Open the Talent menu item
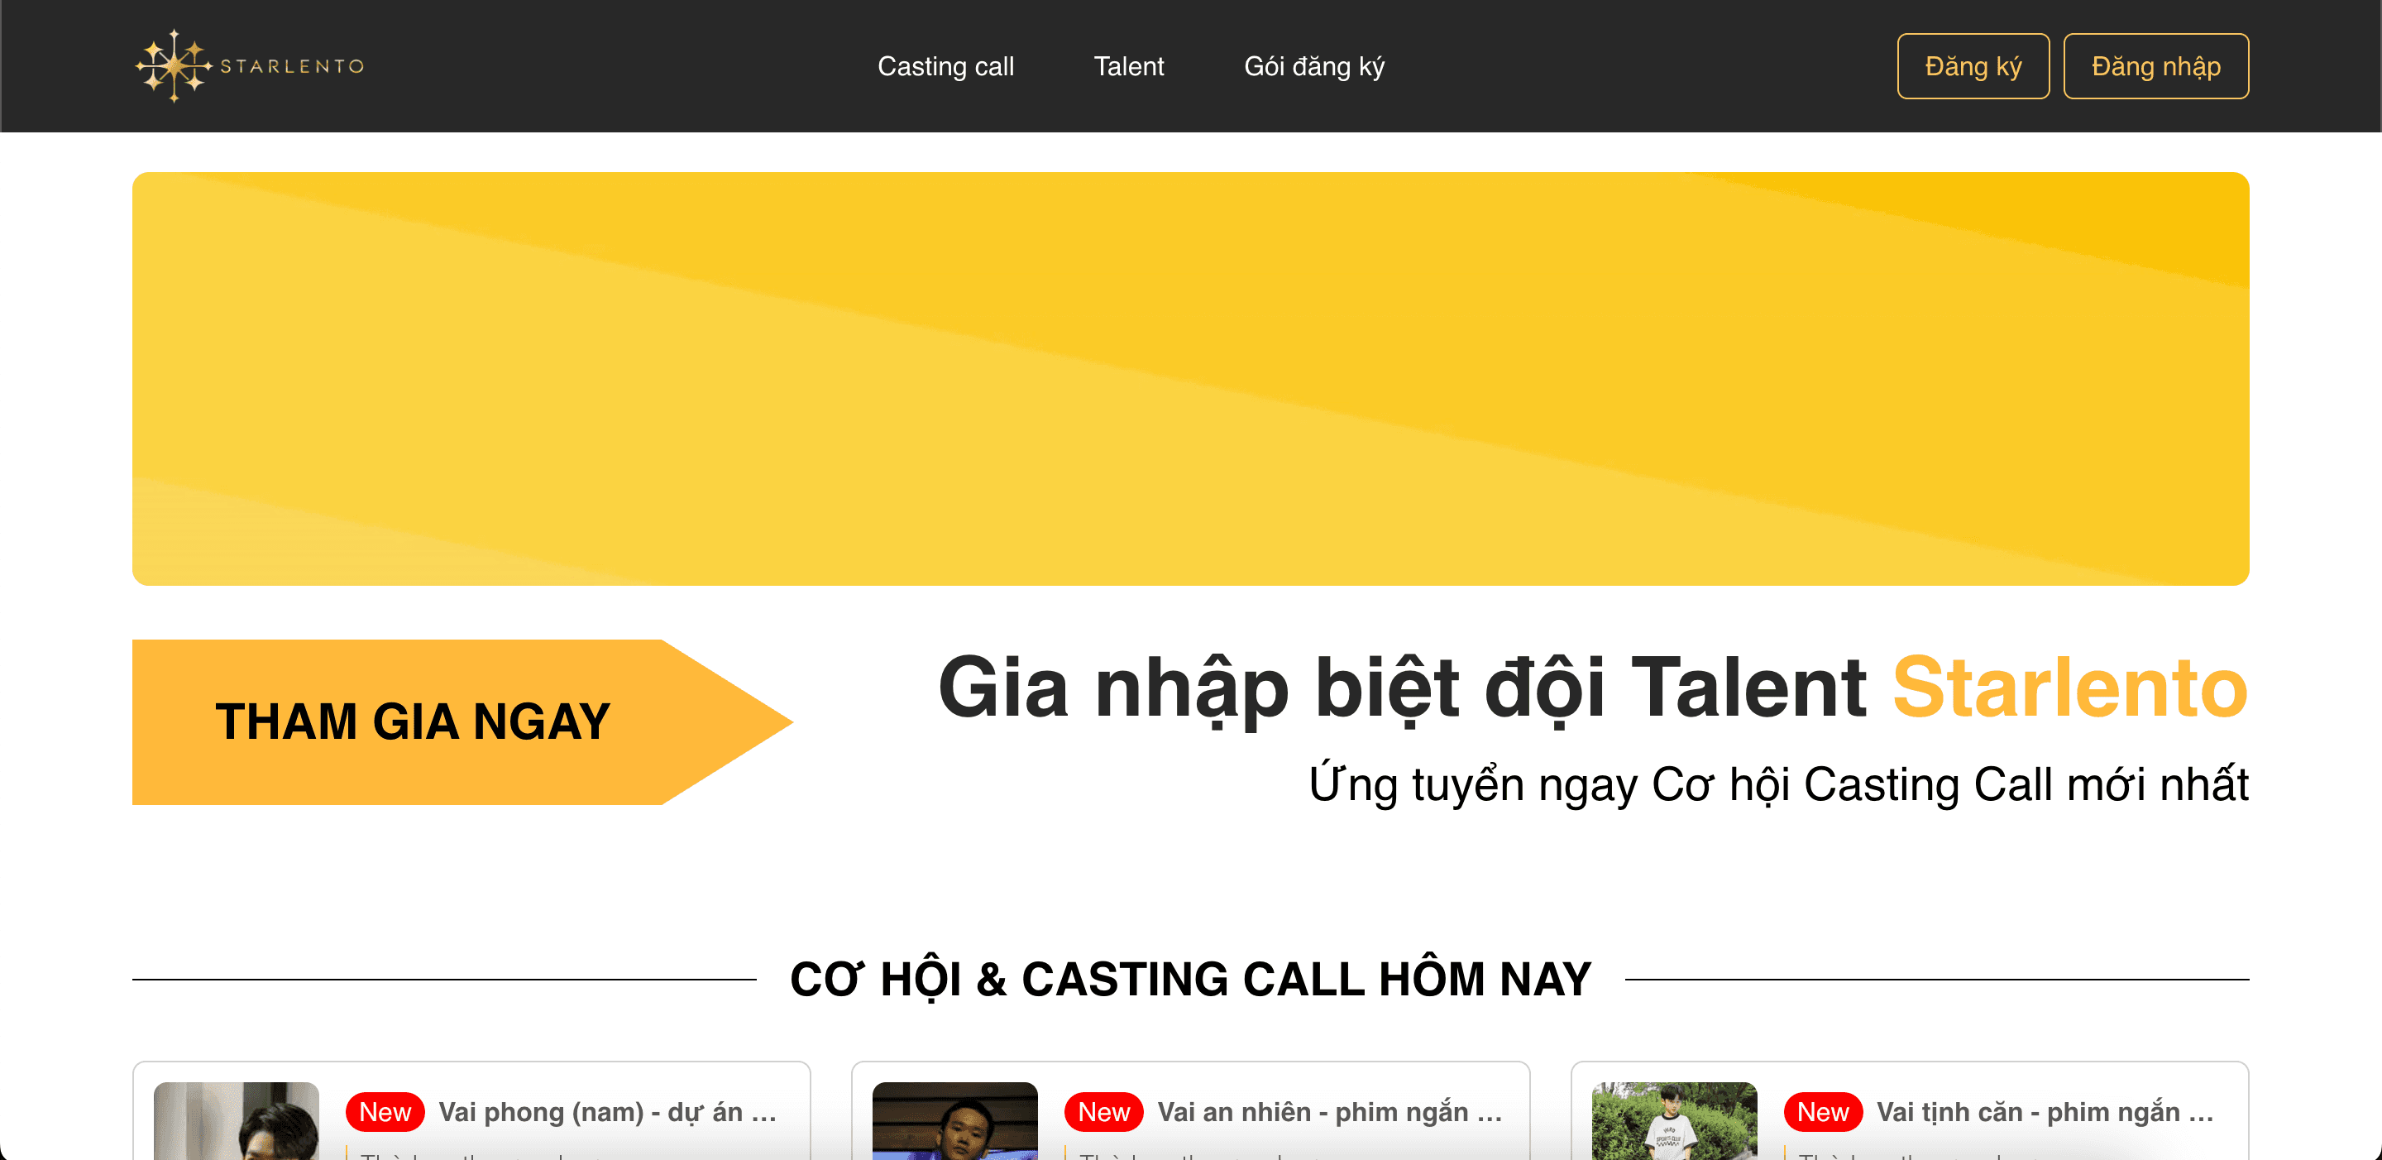This screenshot has width=2382, height=1160. pyautogui.click(x=1128, y=66)
